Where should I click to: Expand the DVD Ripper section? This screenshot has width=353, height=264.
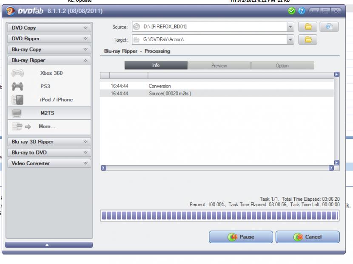(x=49, y=39)
